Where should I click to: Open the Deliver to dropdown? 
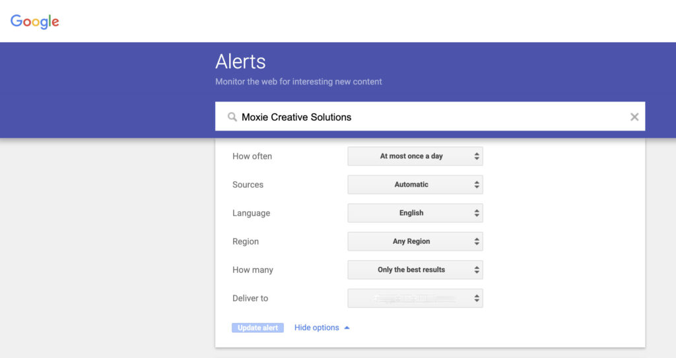tap(415, 298)
